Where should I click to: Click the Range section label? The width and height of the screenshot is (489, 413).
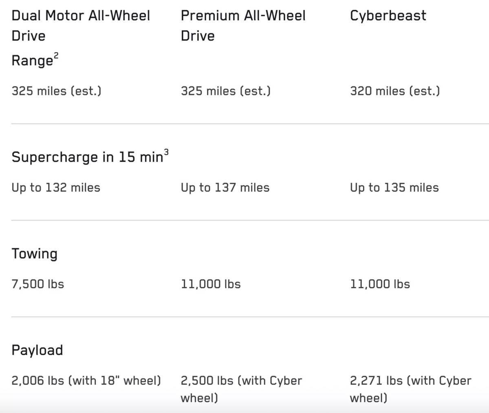pyautogui.click(x=32, y=61)
